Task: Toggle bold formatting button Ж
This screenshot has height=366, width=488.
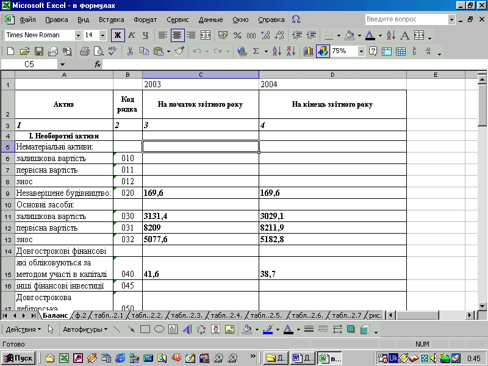Action: click(118, 35)
